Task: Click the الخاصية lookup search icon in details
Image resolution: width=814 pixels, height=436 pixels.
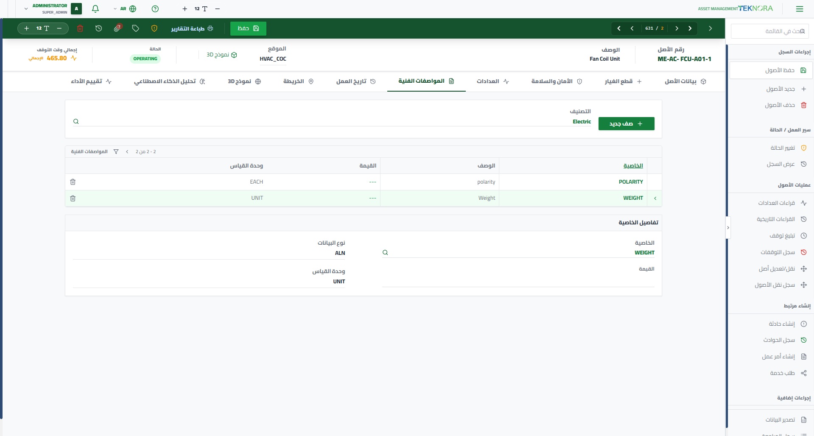Action: click(385, 253)
